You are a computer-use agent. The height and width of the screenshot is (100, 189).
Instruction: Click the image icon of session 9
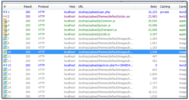[x=5, y=48]
